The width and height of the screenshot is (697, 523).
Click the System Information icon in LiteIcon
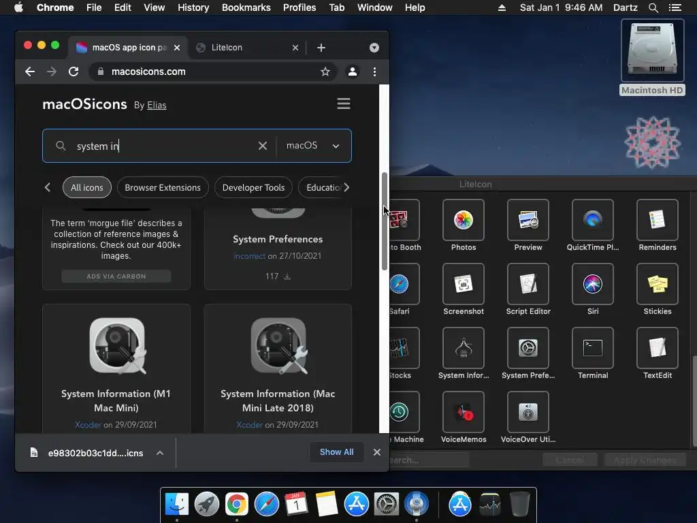pos(463,348)
